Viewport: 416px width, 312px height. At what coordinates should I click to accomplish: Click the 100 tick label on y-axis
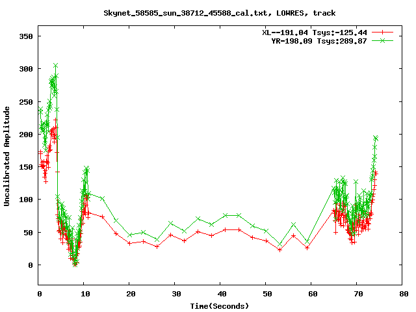click(x=26, y=200)
